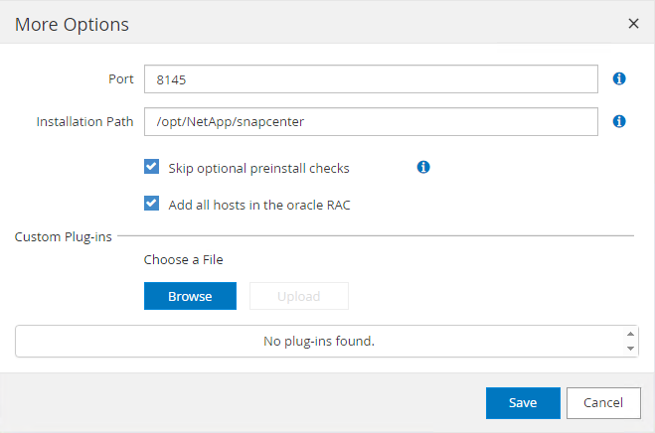Uncheck Skip optional preinstall checks

[152, 167]
